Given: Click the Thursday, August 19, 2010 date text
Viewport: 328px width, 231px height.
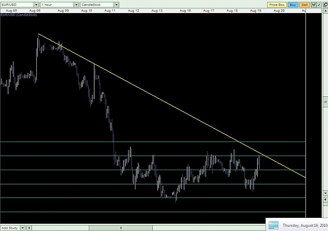Looking at the screenshot, I should click(305, 225).
